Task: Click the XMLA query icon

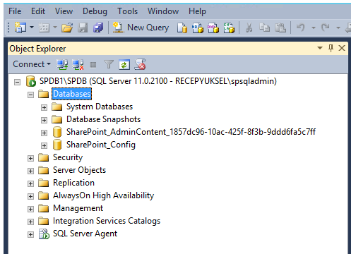Action: [229, 28]
